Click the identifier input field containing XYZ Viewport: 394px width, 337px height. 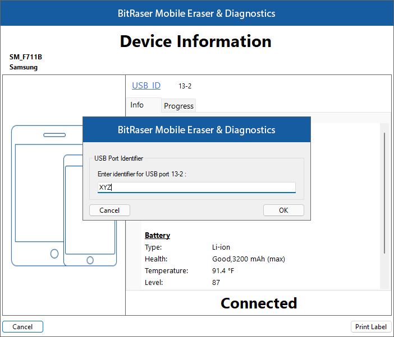click(196, 188)
